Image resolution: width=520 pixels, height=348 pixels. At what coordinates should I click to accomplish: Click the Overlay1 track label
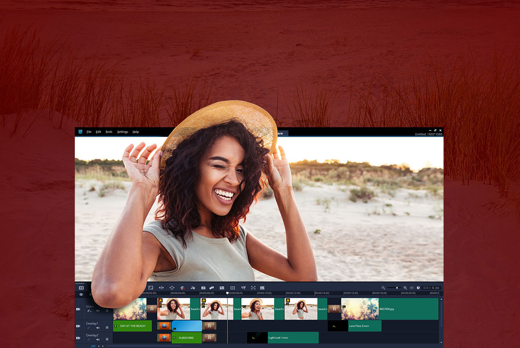pos(92,324)
